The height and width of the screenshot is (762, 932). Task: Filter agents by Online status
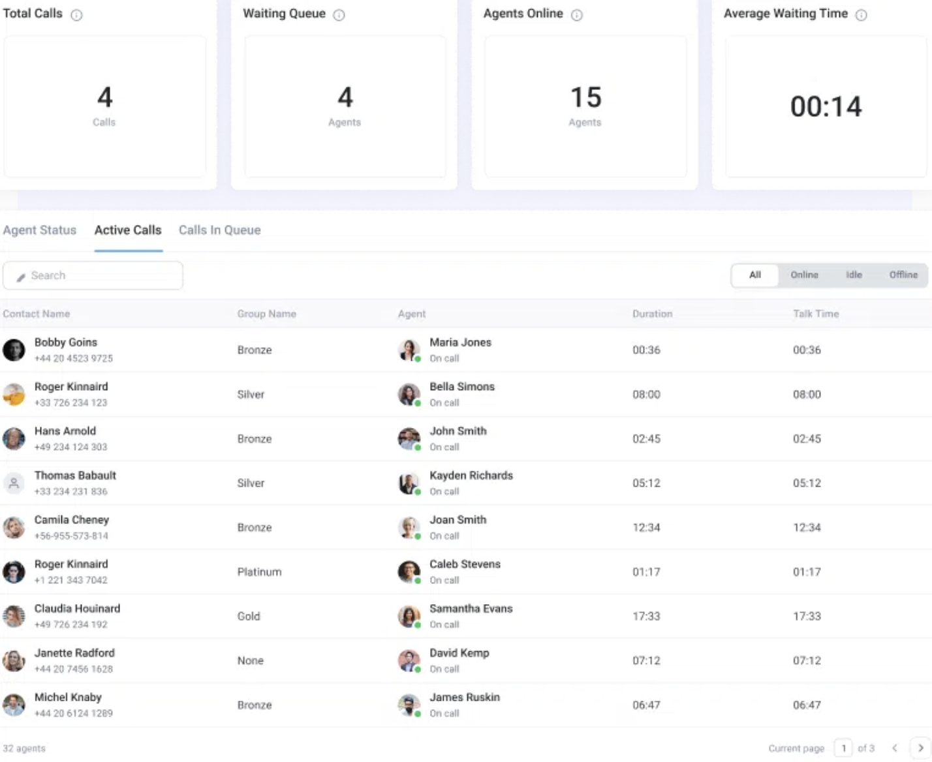tap(804, 275)
